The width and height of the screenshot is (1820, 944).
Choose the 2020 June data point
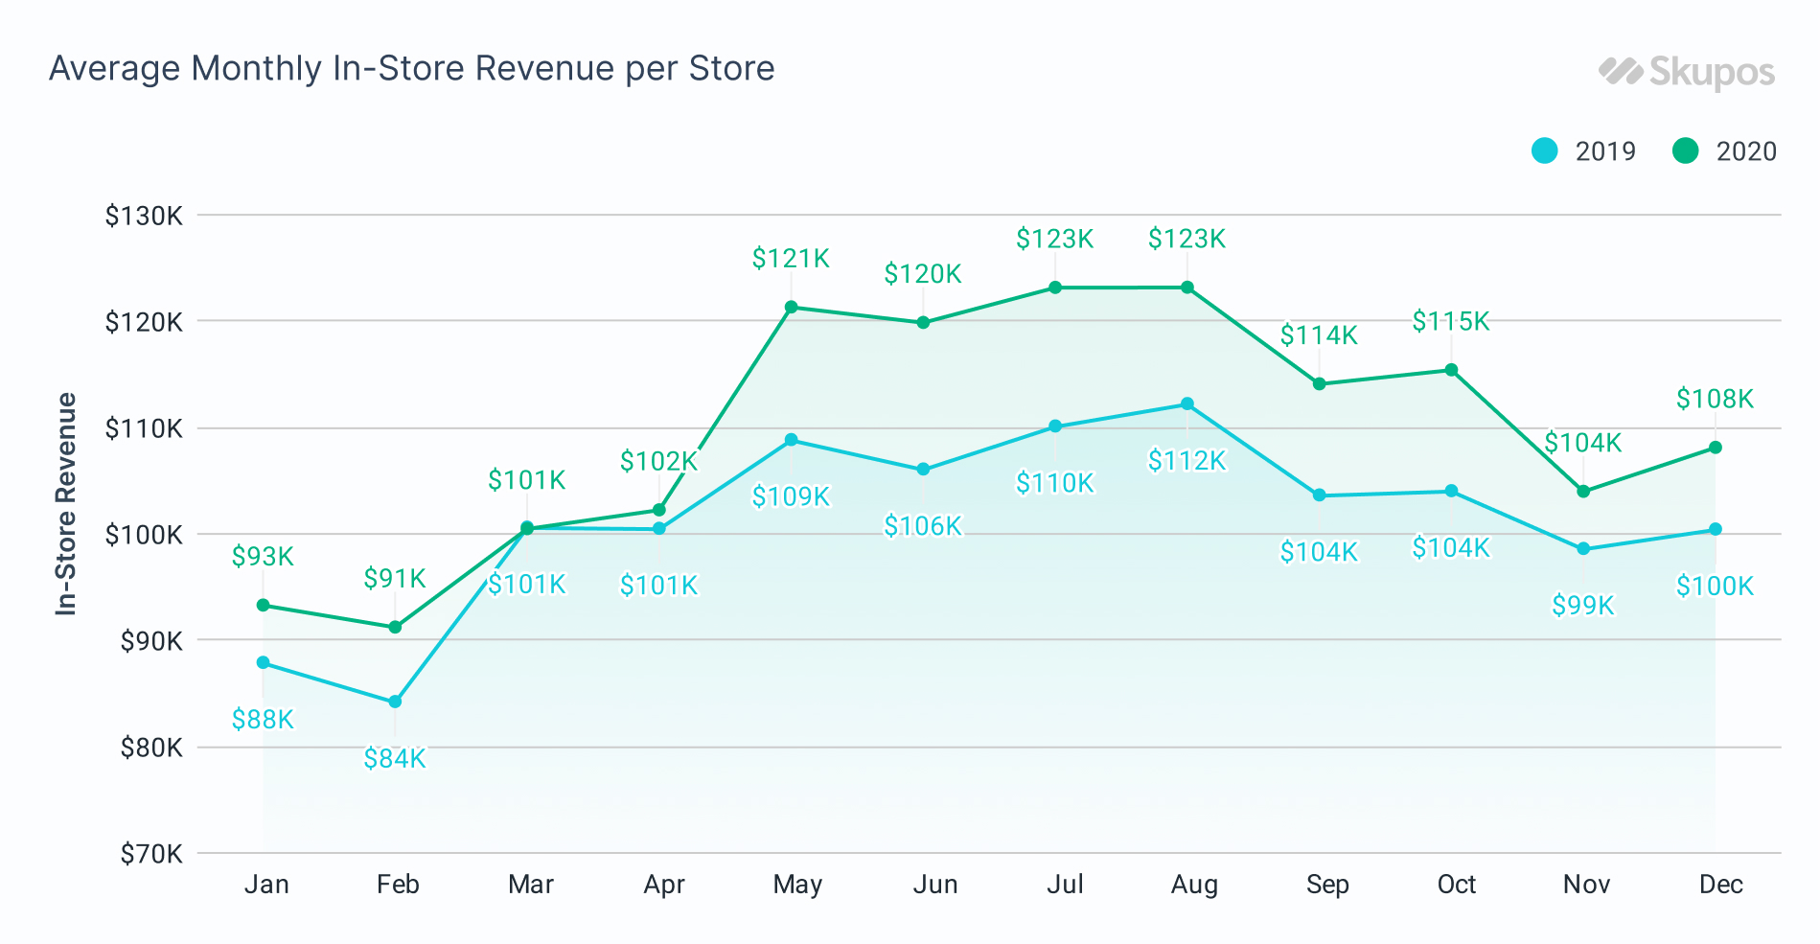[x=923, y=323]
